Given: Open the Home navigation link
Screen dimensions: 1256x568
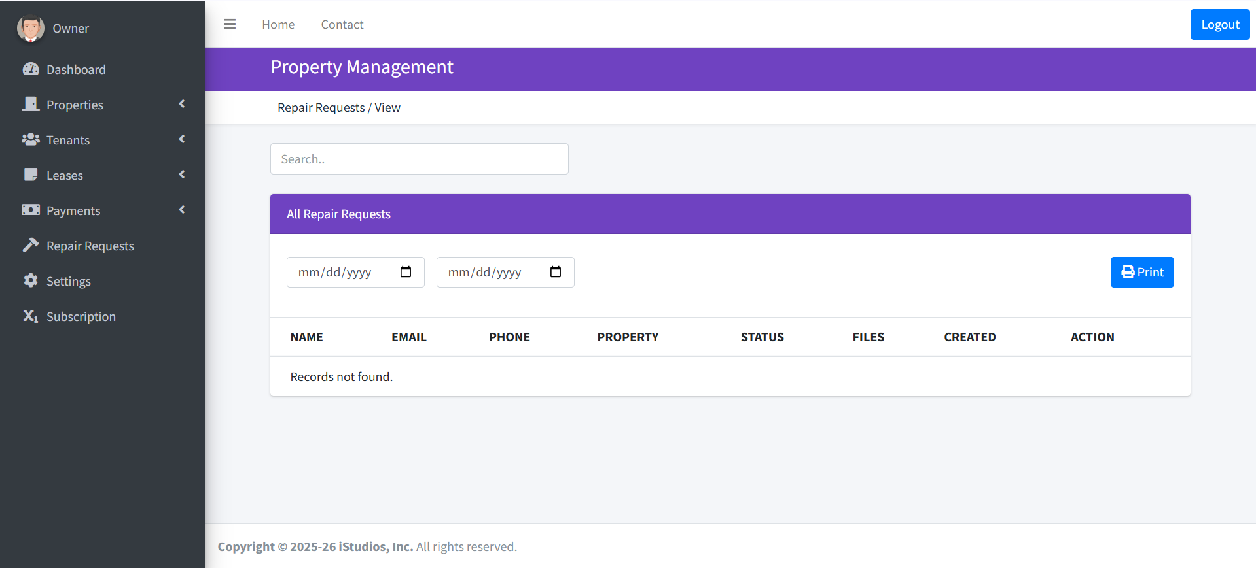Looking at the screenshot, I should pos(278,24).
